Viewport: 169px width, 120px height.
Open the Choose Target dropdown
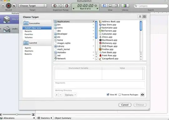click(x=33, y=6)
